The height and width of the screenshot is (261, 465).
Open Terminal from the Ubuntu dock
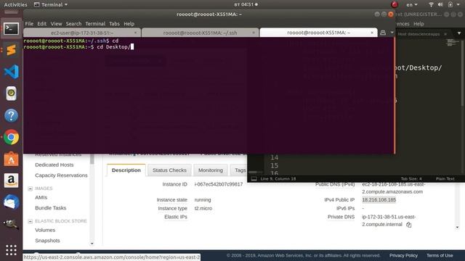pos(11,29)
